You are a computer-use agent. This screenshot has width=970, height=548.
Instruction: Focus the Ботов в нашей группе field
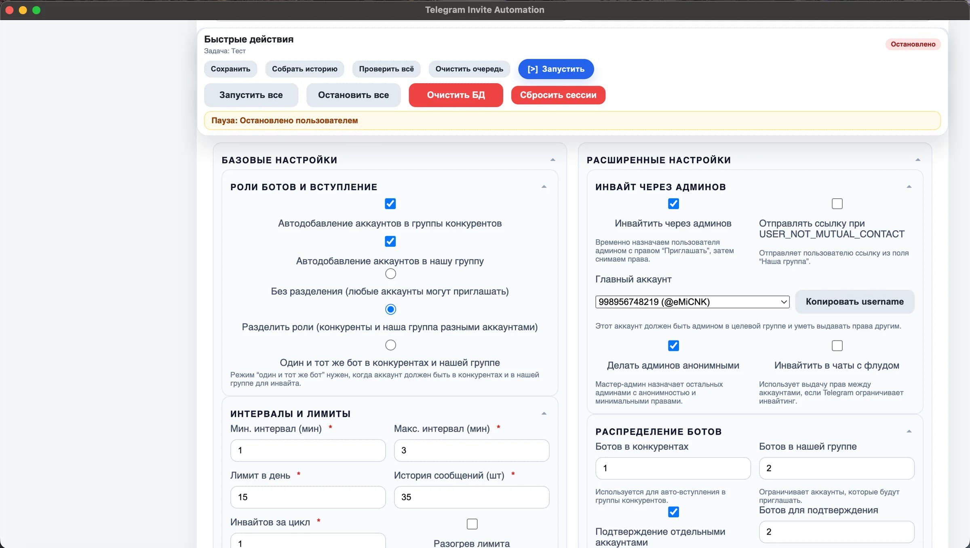tap(837, 468)
